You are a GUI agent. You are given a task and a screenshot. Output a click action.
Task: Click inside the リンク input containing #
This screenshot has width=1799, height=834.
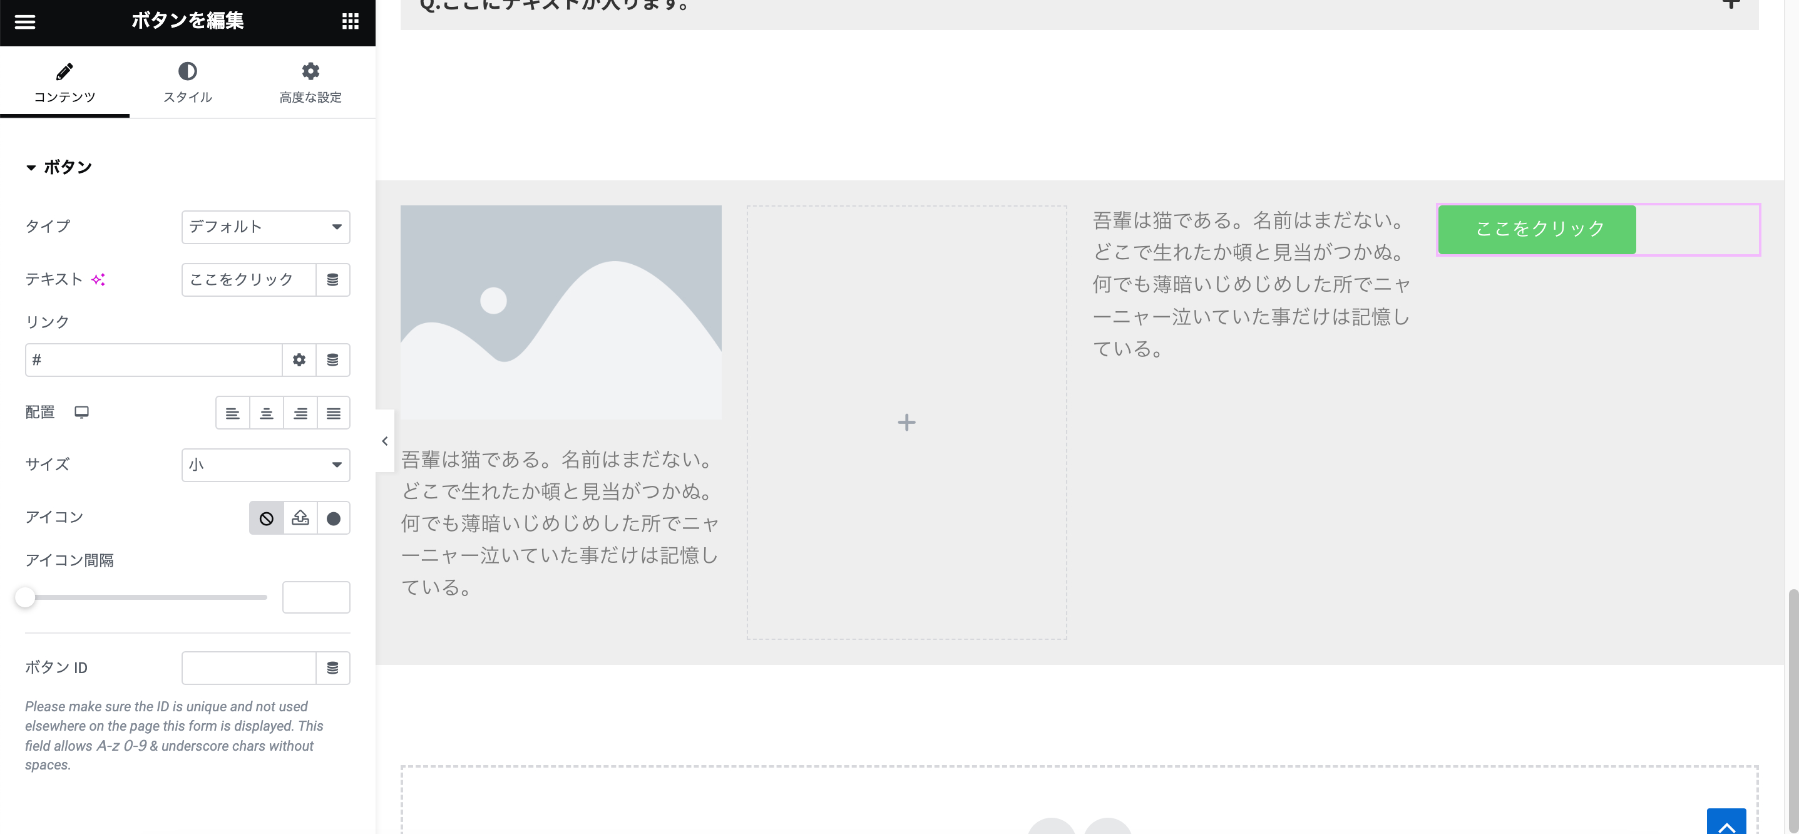[x=153, y=360]
